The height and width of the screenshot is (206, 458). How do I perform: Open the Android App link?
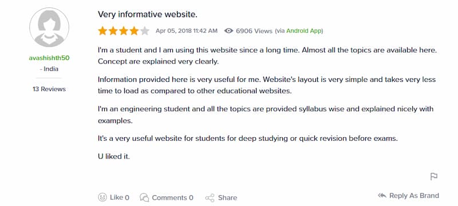pyautogui.click(x=304, y=31)
